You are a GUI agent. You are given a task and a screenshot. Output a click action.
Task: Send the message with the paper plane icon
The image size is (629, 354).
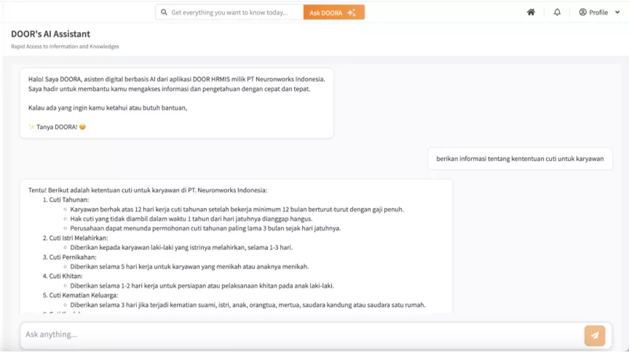tap(594, 335)
